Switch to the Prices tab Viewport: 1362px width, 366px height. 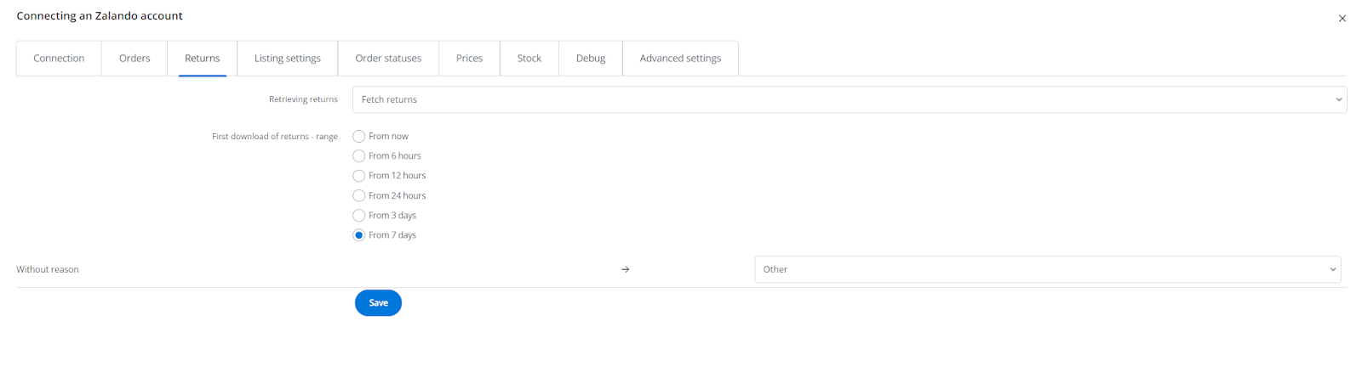click(469, 59)
